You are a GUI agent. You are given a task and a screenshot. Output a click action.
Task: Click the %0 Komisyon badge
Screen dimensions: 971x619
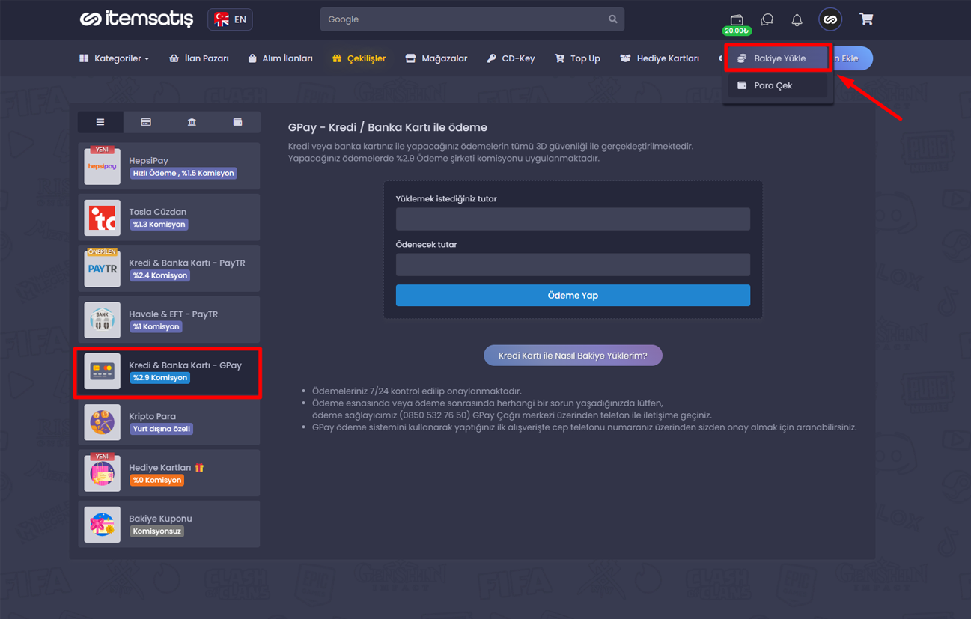(x=156, y=480)
